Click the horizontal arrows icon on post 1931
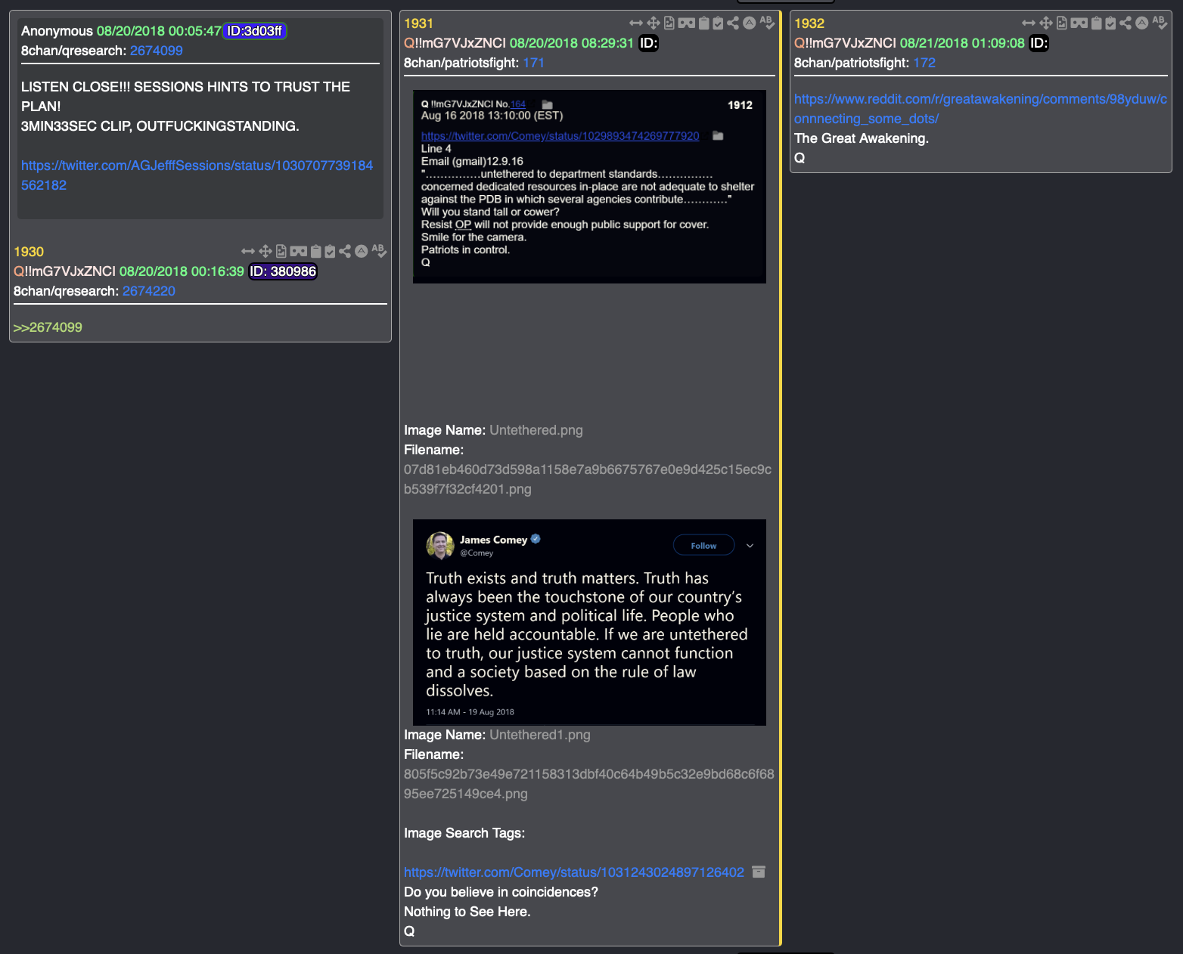This screenshot has height=954, width=1183. click(x=636, y=23)
